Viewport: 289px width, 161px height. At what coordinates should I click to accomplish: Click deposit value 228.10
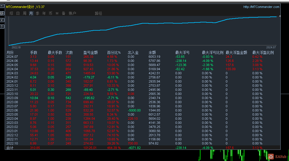click(133, 119)
